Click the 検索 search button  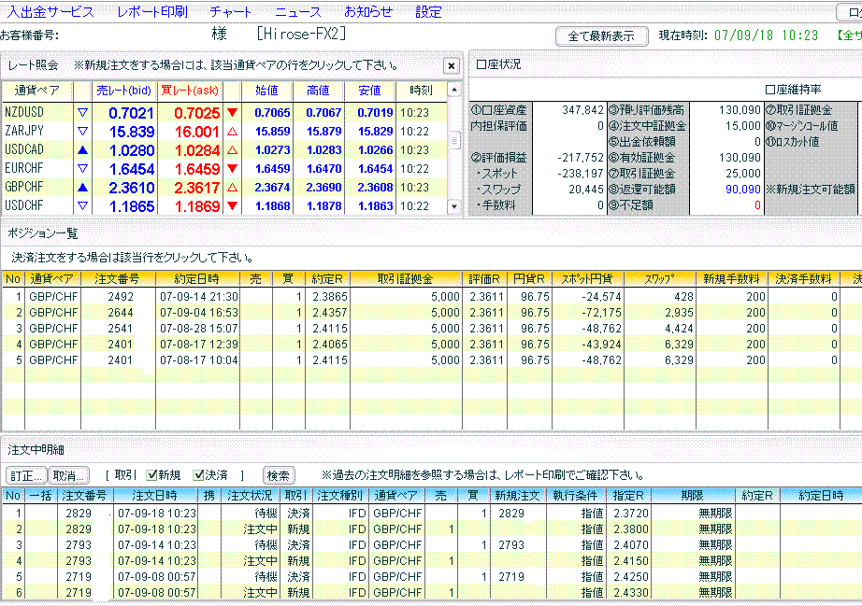pyautogui.click(x=279, y=475)
